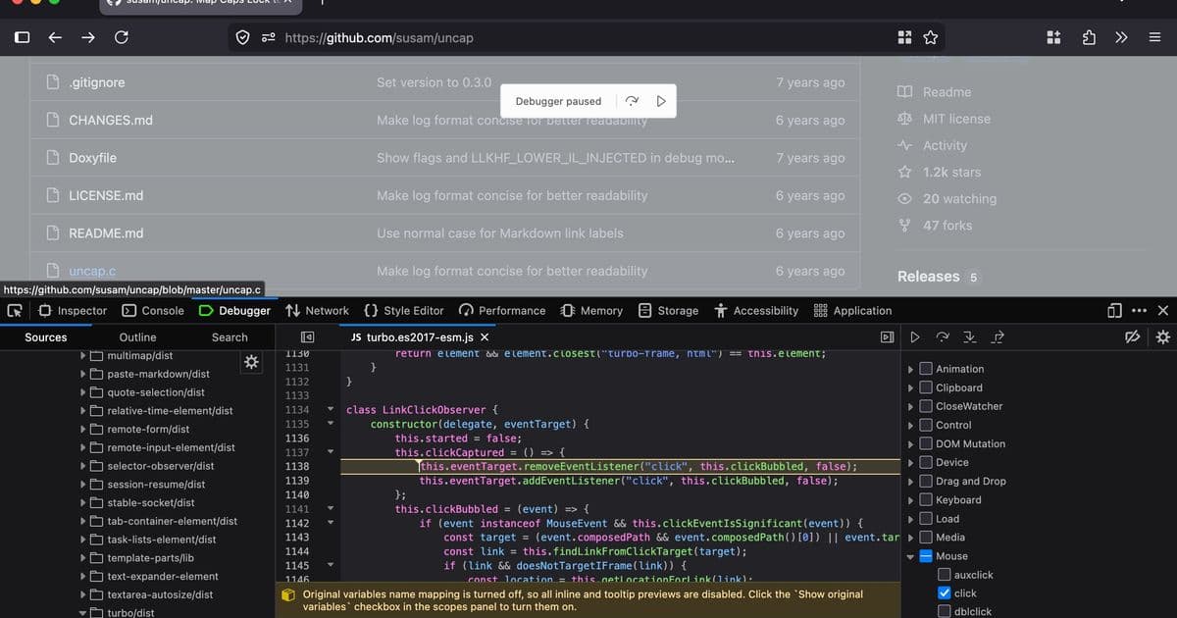Open the Network tab
The image size is (1177, 618).
(317, 311)
